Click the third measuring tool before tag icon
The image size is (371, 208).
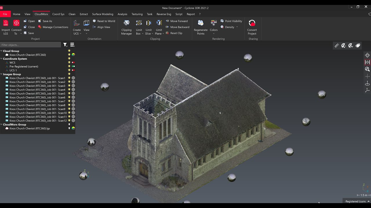pos(350,46)
